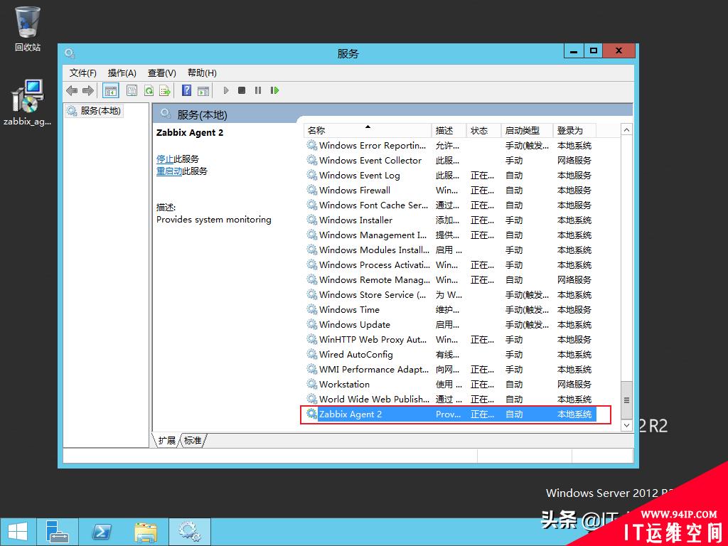The width and height of the screenshot is (728, 546).
Task: Switch to the 标准 tab
Action: click(x=193, y=440)
